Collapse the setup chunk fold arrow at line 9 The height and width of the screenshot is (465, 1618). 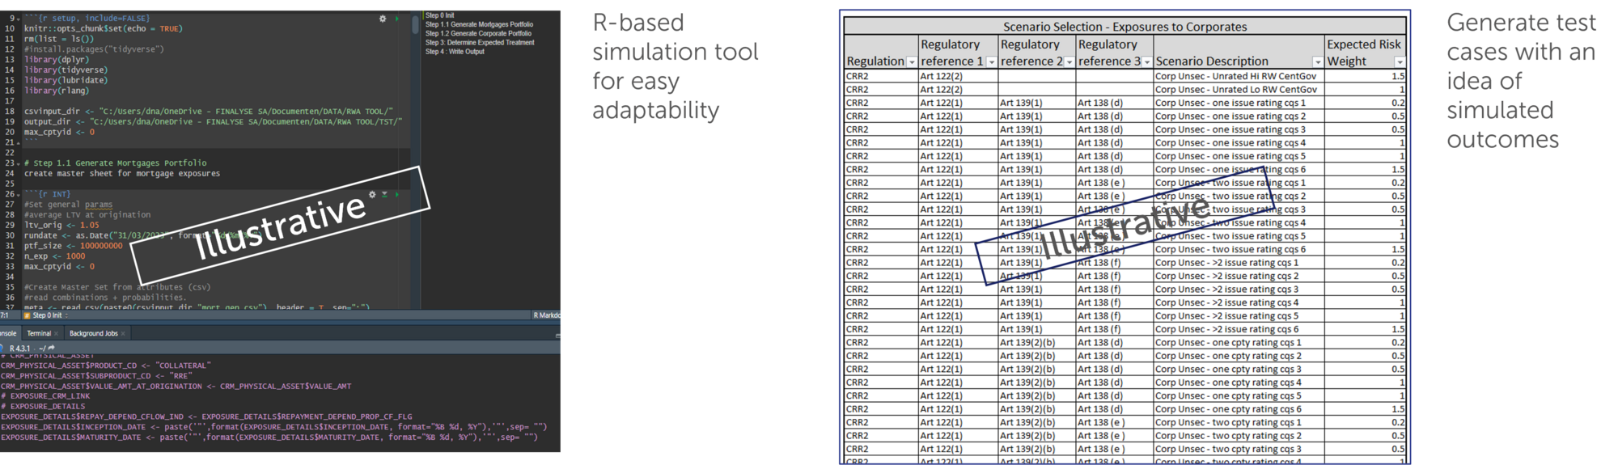pyautogui.click(x=19, y=18)
